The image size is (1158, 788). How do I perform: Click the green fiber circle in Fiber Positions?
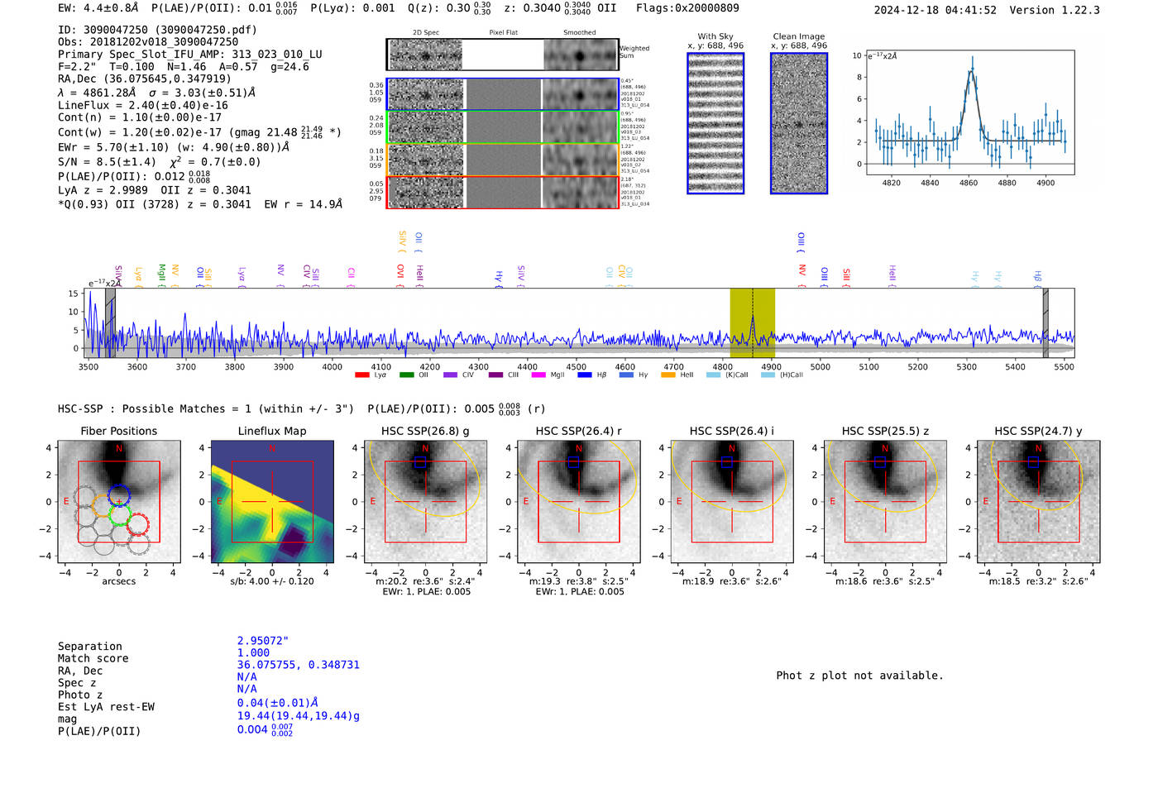121,516
